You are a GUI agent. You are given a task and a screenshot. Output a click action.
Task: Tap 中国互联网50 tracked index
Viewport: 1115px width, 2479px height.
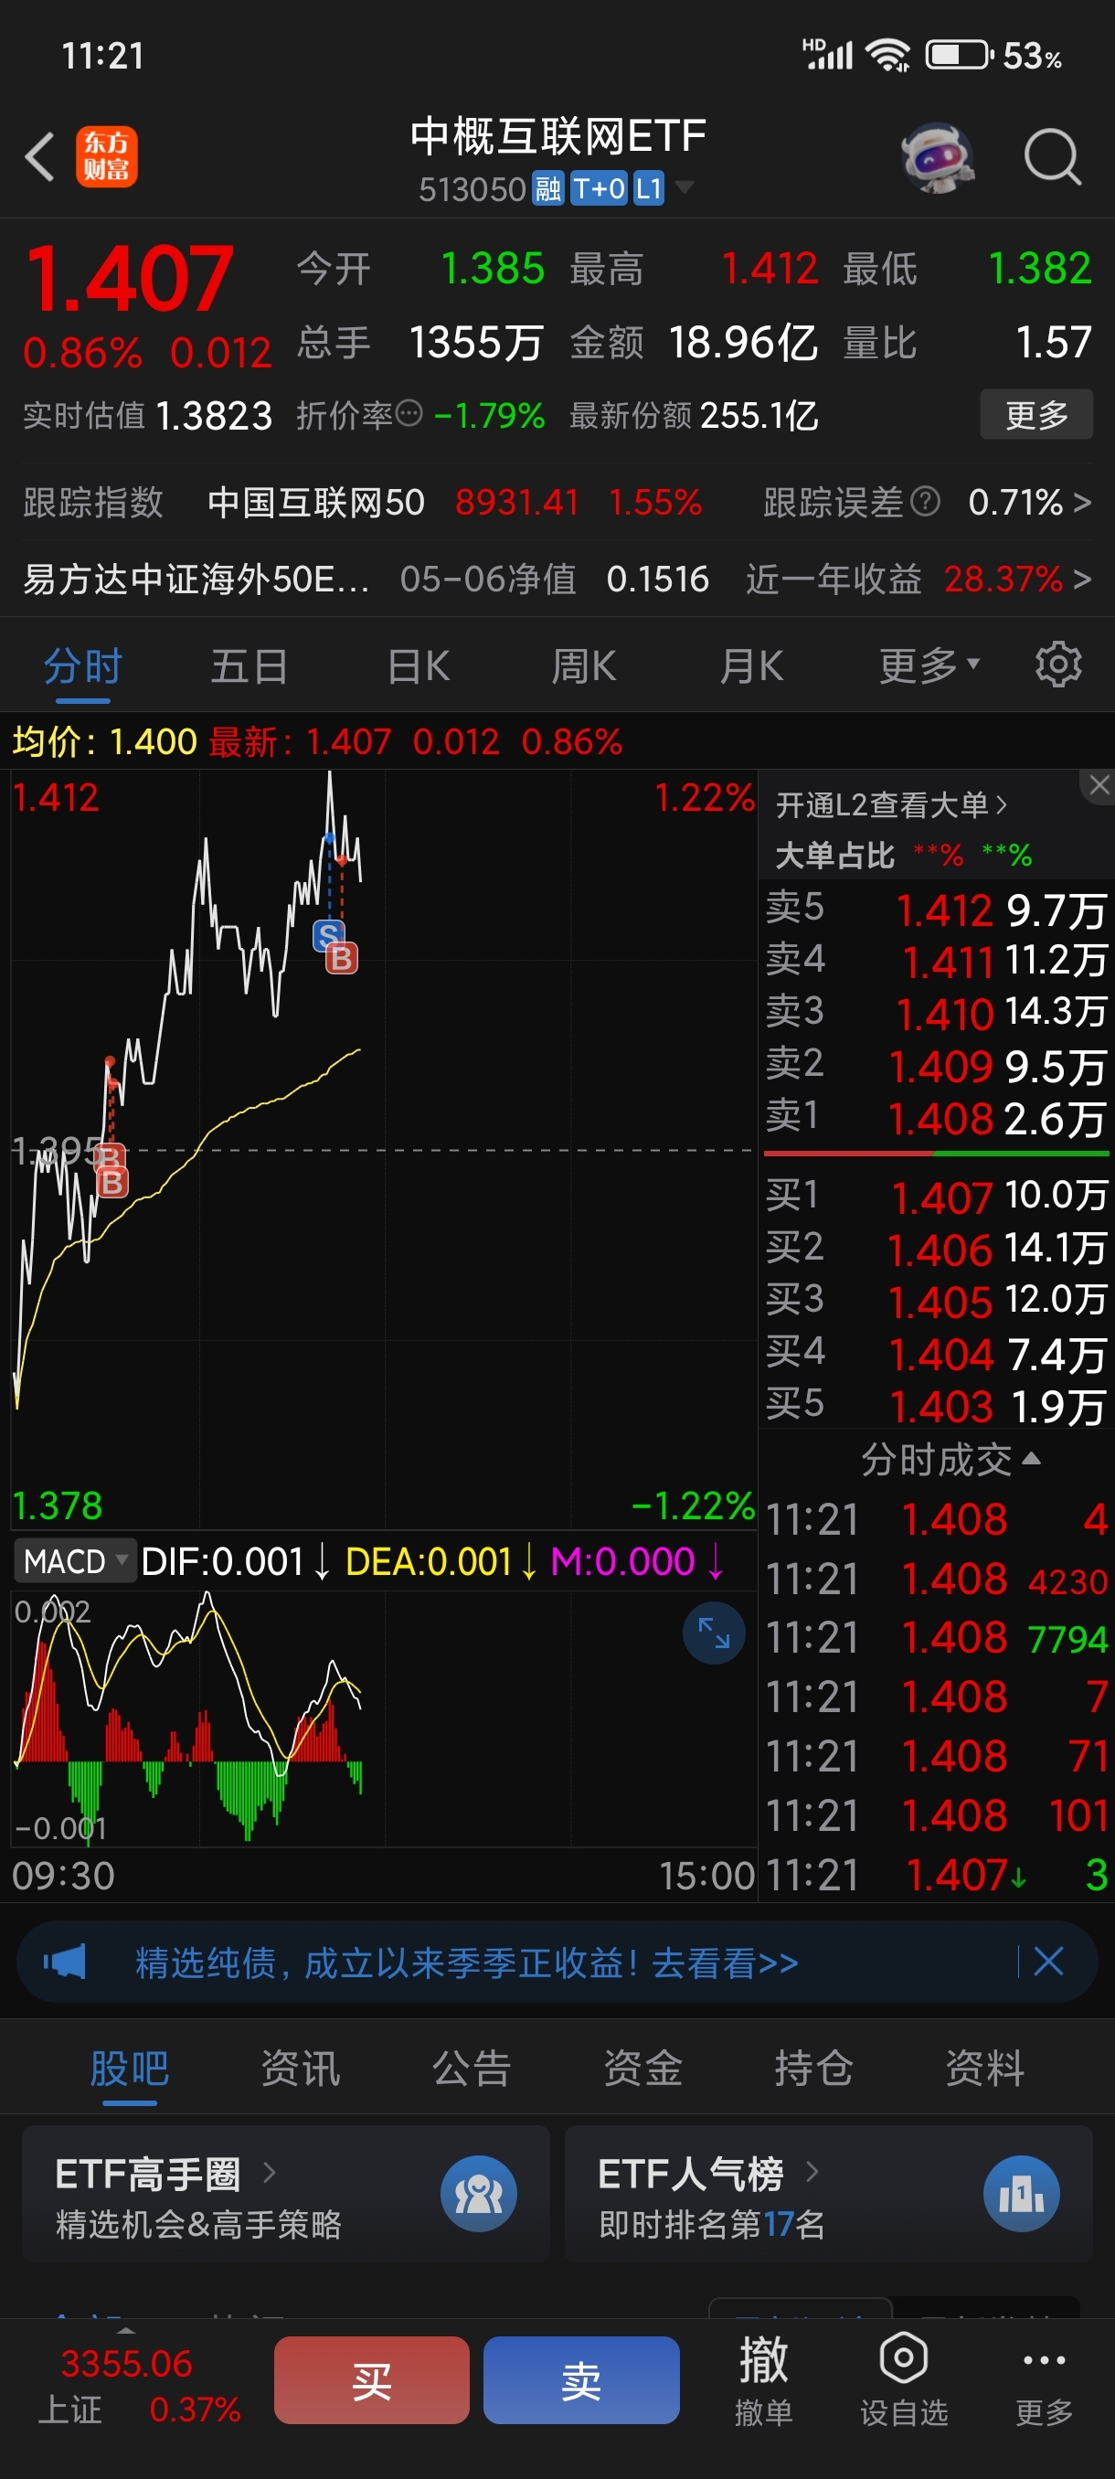point(315,502)
